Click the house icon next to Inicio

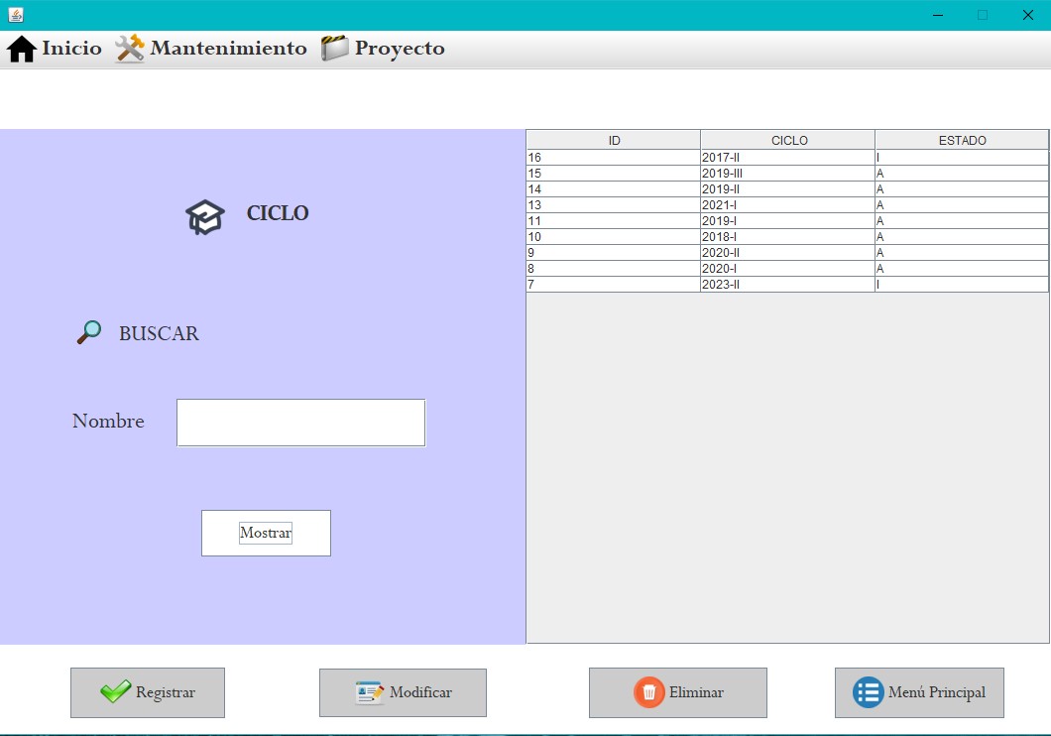(x=22, y=49)
